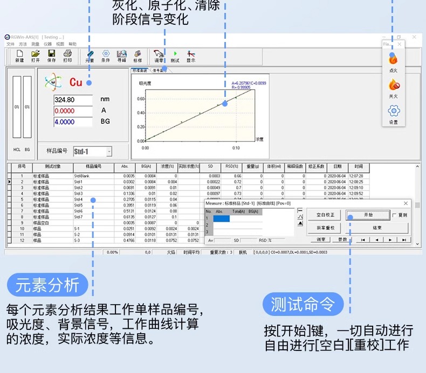Open the 文件 (File) menu
Viewport: 426px width, 373px height.
(x=10, y=44)
